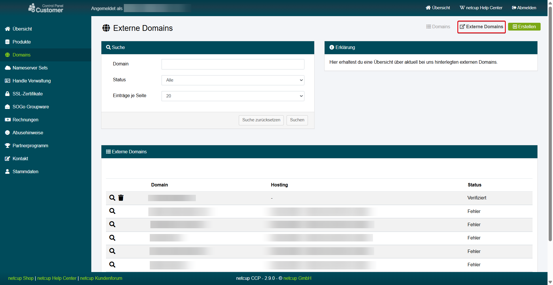The width and height of the screenshot is (553, 285).
Task: Open Nameserver Sets from the sidebar
Action: [30, 68]
